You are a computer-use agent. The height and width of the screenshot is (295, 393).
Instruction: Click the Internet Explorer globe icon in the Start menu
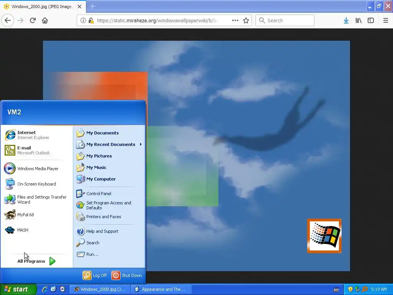(10, 135)
